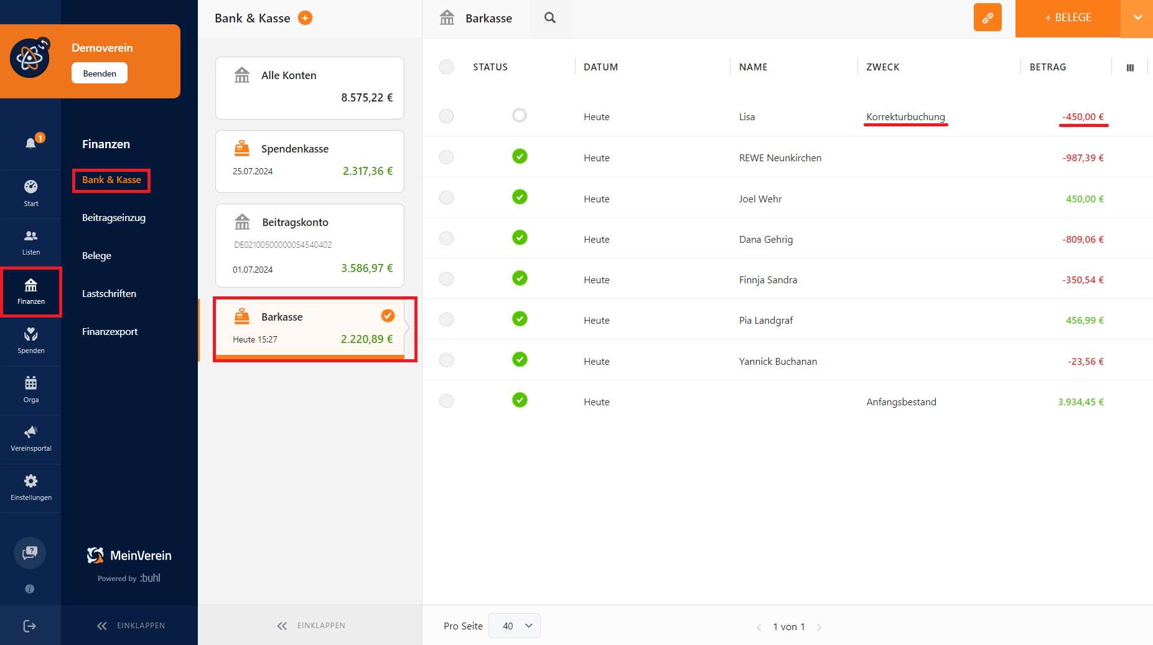Click the MeinVerein logo
This screenshot has width=1153, height=645.
pyautogui.click(x=129, y=555)
